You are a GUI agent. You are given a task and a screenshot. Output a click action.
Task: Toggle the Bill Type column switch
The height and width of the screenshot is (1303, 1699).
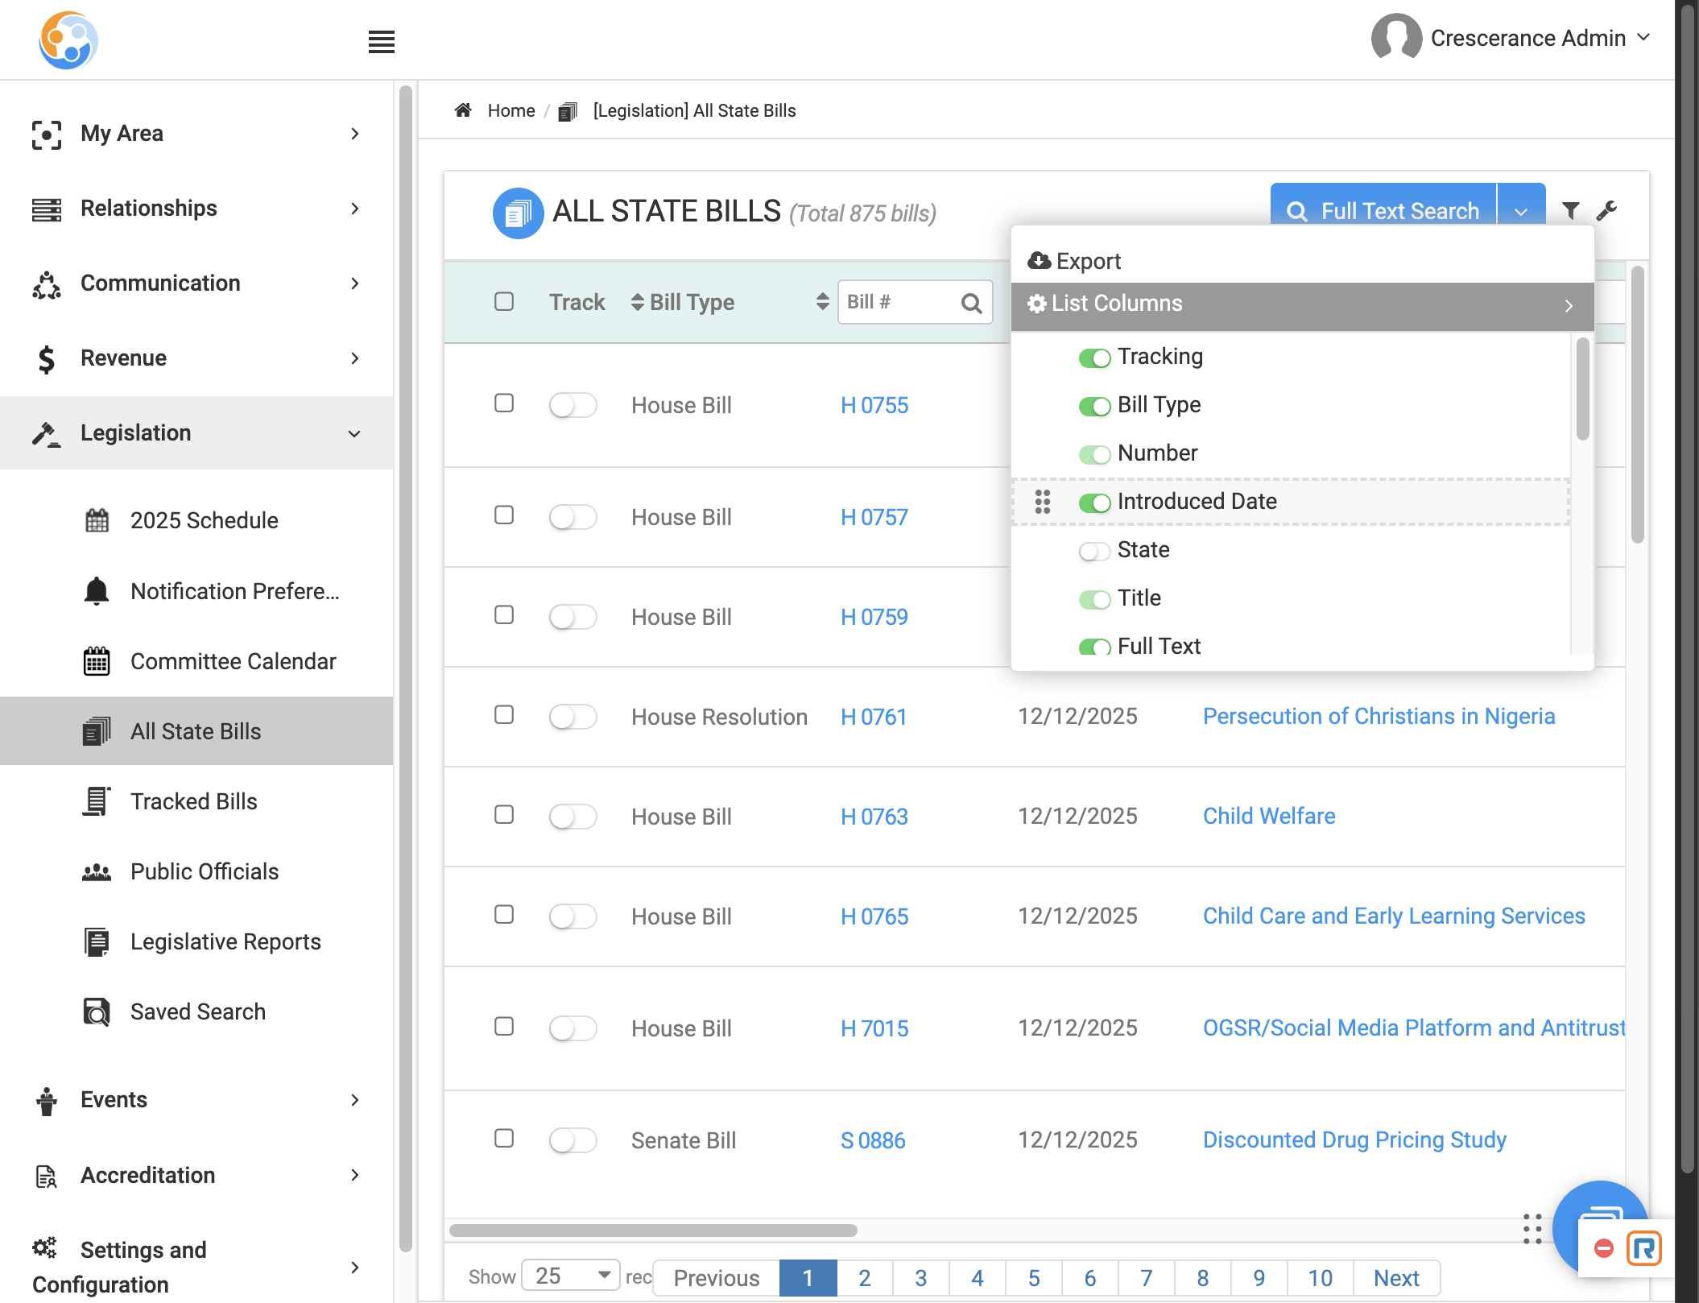1095,406
